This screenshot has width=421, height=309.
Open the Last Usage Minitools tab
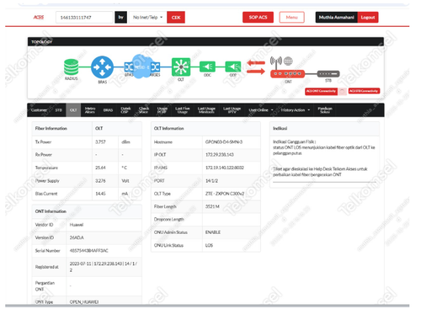click(206, 110)
